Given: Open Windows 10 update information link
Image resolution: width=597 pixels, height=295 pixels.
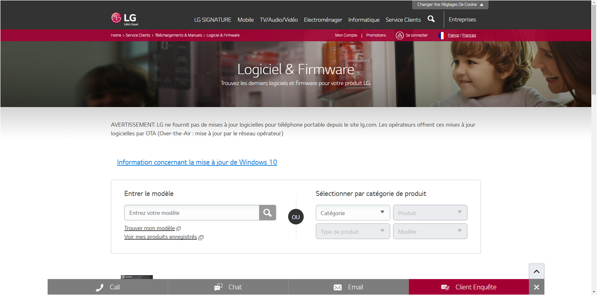Looking at the screenshot, I should click(x=197, y=162).
